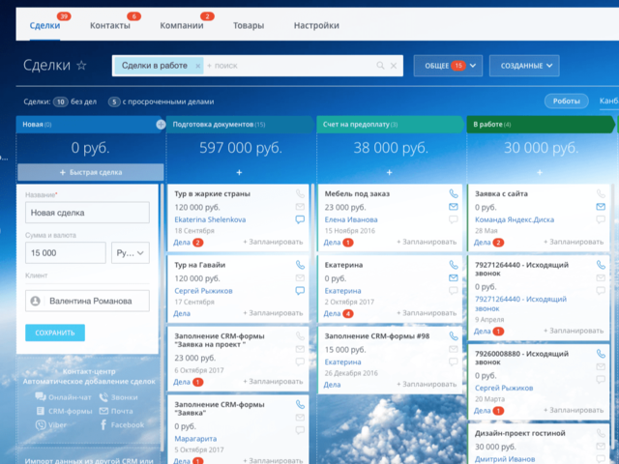Click phone icon on 79260008880 call card
Image resolution: width=619 pixels, height=464 pixels.
coord(601,354)
